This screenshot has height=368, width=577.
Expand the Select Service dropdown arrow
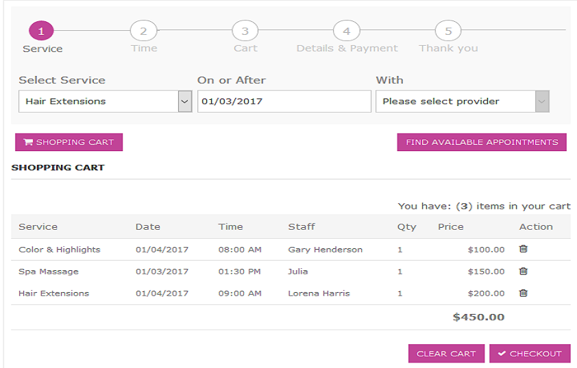point(185,101)
